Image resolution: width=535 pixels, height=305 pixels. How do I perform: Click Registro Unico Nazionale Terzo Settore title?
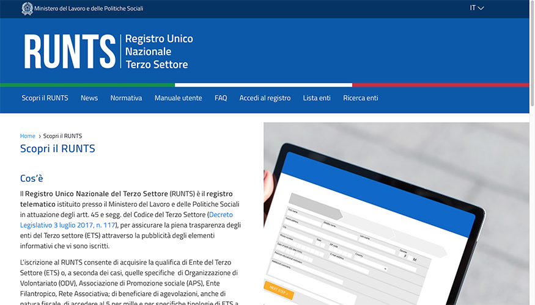point(159,51)
